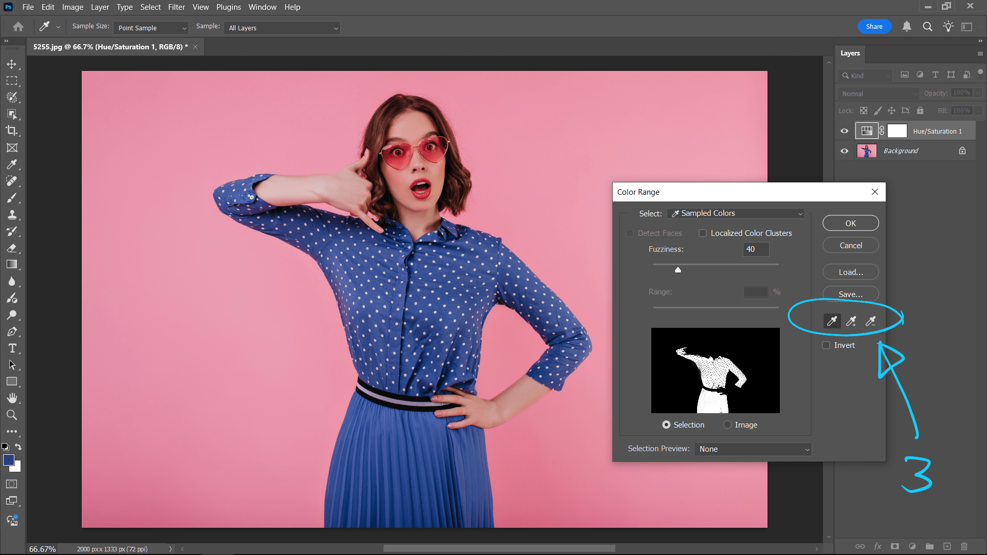Expand the Fill dropdown arrow
Image resolution: width=987 pixels, height=555 pixels.
[978, 110]
